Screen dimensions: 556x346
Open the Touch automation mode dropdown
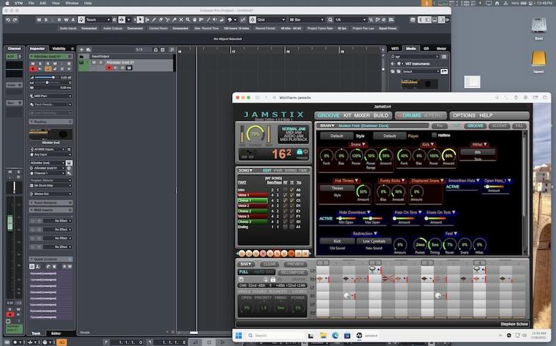click(x=97, y=20)
